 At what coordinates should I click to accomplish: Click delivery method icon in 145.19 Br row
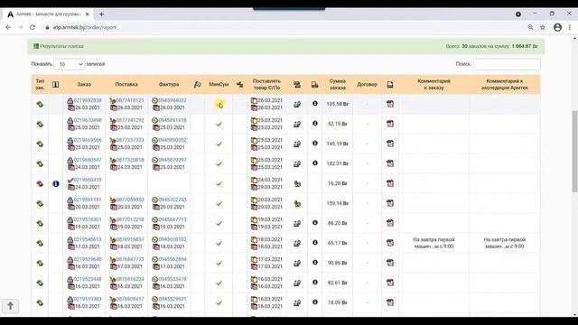(x=297, y=144)
